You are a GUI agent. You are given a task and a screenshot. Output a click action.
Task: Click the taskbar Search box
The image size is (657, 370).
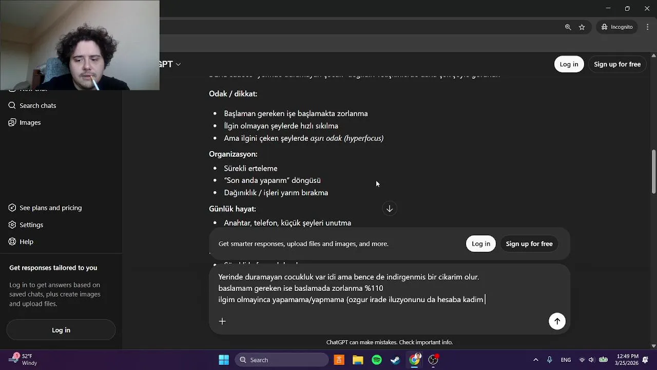282,360
